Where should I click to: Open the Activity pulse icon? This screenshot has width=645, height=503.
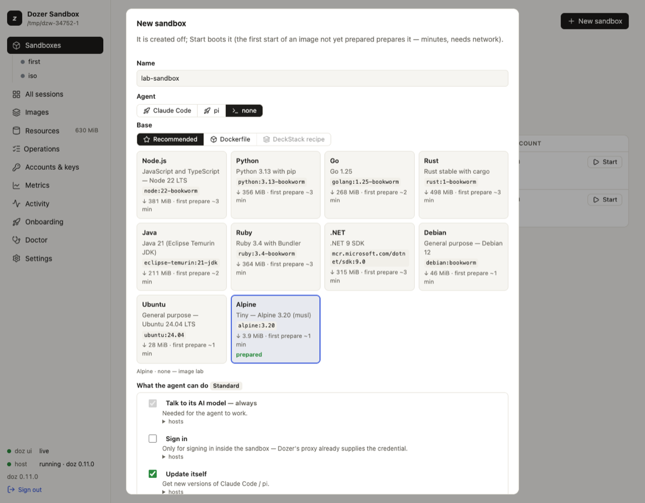click(x=16, y=203)
